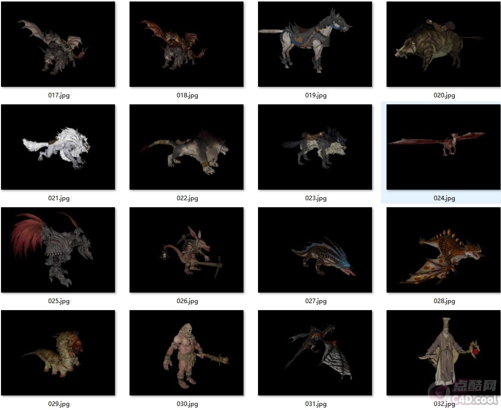Click the file name 018.jpg
The width and height of the screenshot is (501, 410).
(187, 95)
